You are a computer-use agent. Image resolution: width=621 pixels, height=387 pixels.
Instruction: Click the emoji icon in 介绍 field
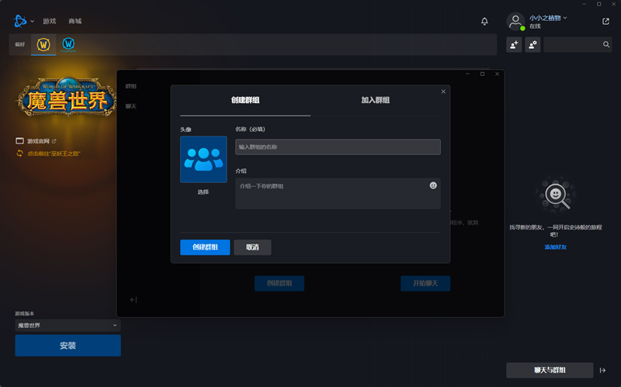(x=433, y=185)
